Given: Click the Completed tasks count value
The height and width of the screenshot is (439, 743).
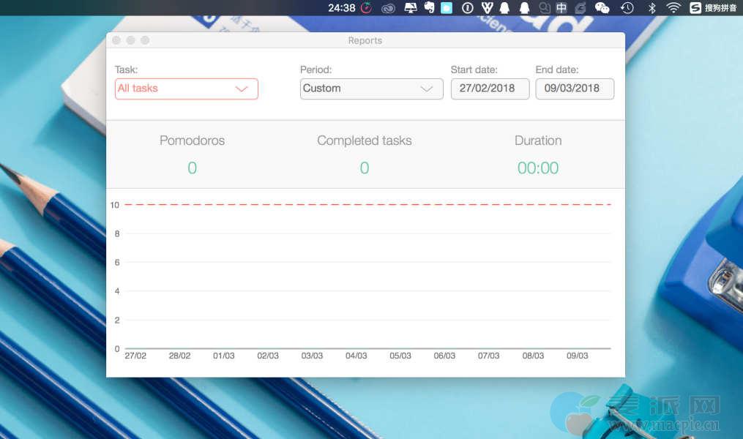Looking at the screenshot, I should pyautogui.click(x=364, y=168).
